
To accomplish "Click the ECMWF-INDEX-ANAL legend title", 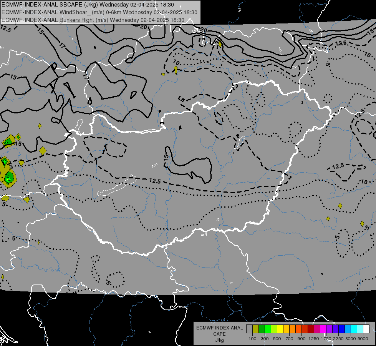I will pos(220,328).
